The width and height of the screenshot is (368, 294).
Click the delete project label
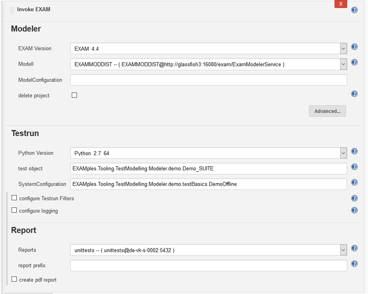click(x=34, y=96)
